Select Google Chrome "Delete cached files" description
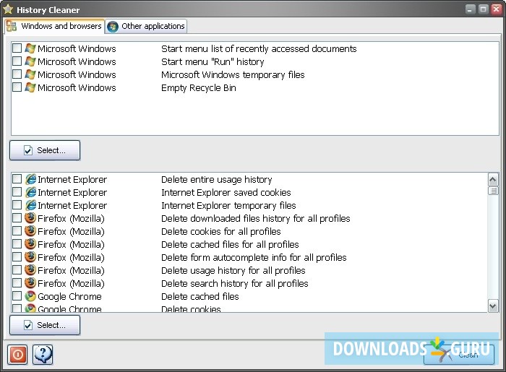This screenshot has height=372, width=506. 200,296
